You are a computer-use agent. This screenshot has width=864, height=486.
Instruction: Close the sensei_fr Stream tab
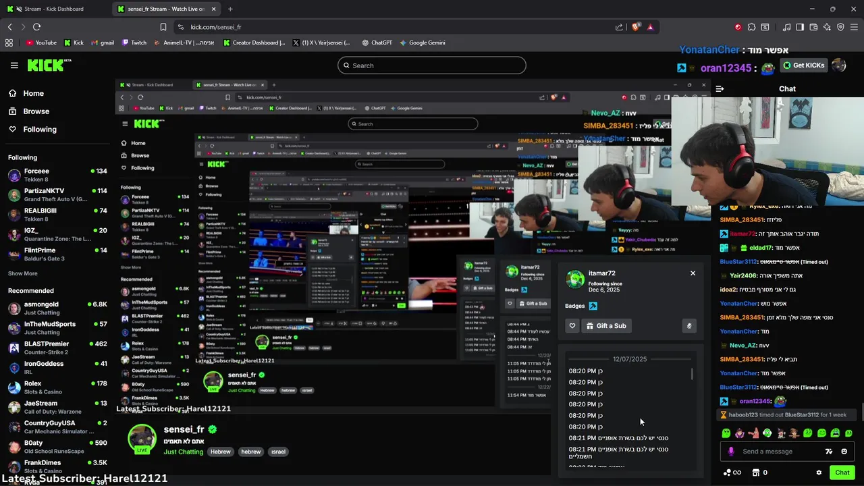coord(214,9)
